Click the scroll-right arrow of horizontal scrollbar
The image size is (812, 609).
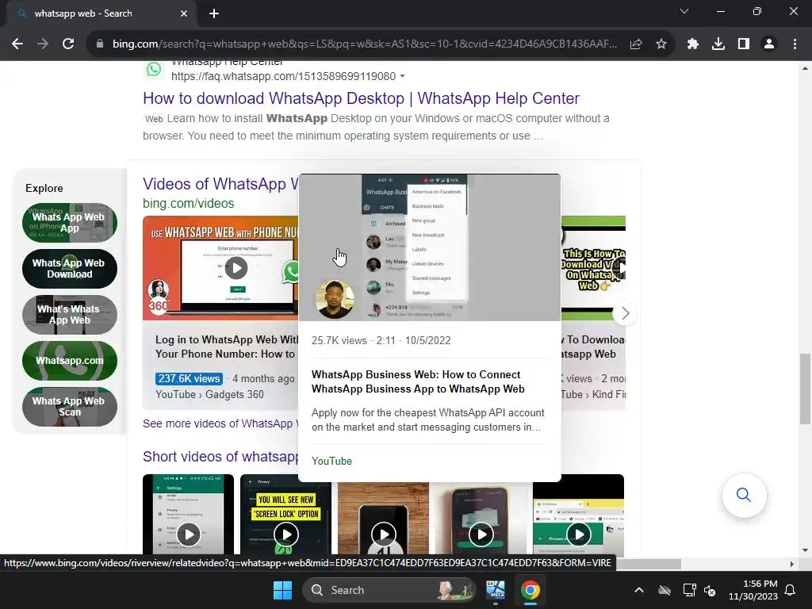791,564
